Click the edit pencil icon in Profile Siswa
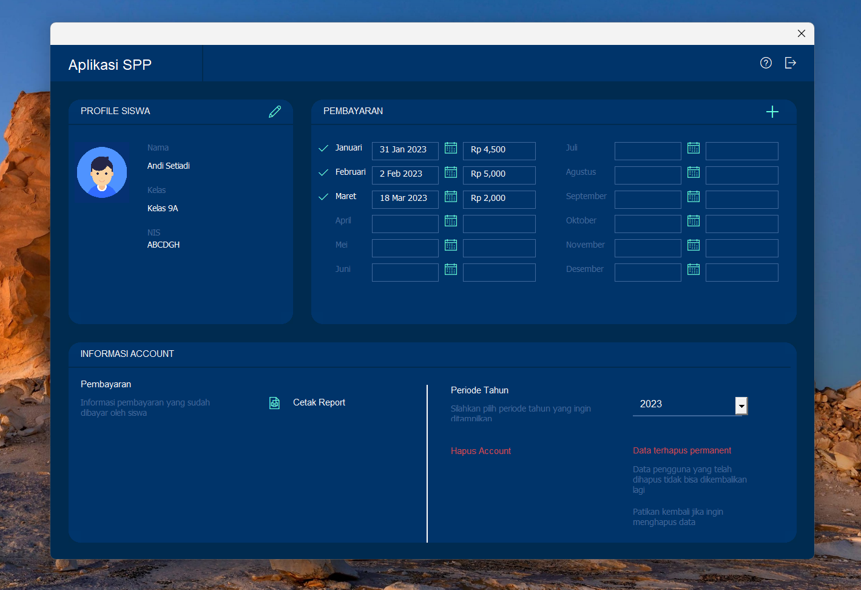Screen dimensions: 861x590 click(275, 112)
